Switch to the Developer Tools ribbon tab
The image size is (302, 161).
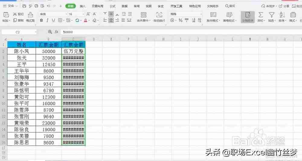tap(176, 6)
